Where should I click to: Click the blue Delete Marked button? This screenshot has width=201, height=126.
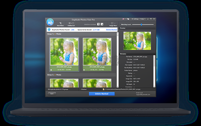pyautogui.click(x=102, y=94)
